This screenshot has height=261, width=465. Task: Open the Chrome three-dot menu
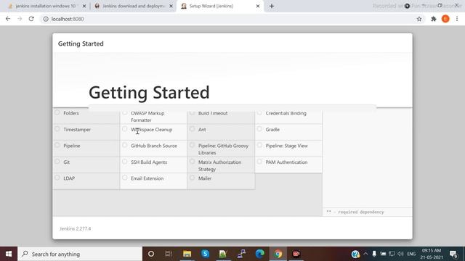pos(457,19)
